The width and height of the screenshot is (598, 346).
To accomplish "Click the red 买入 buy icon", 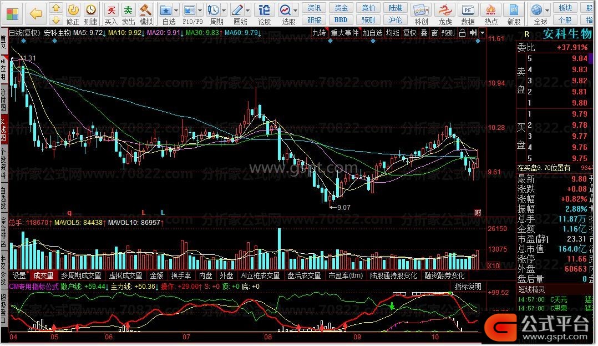I will [111, 10].
